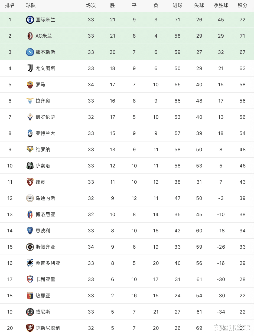Click the 博洛尼亚 Bologna team name
This screenshot has width=254, height=336.
click(x=45, y=215)
